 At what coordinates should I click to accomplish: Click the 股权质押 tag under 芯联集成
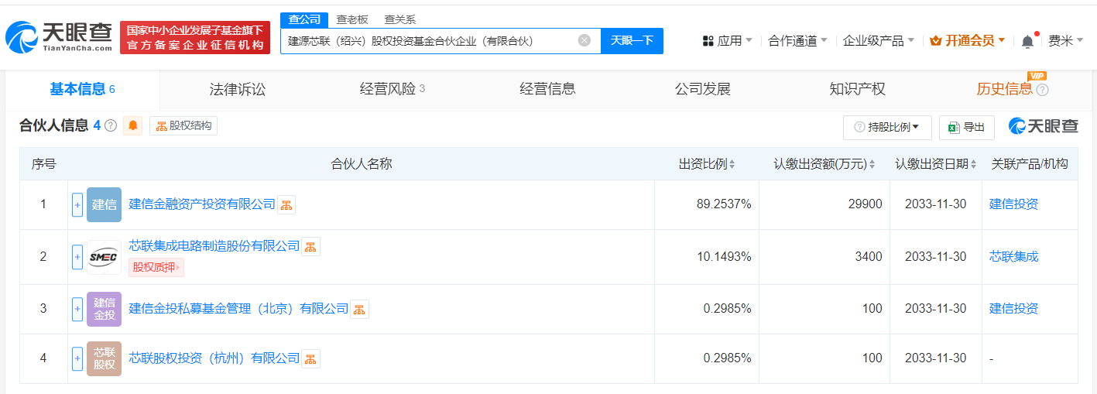click(x=156, y=268)
